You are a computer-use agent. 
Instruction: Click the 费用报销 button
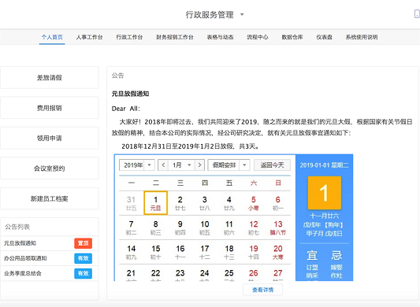[x=50, y=108]
